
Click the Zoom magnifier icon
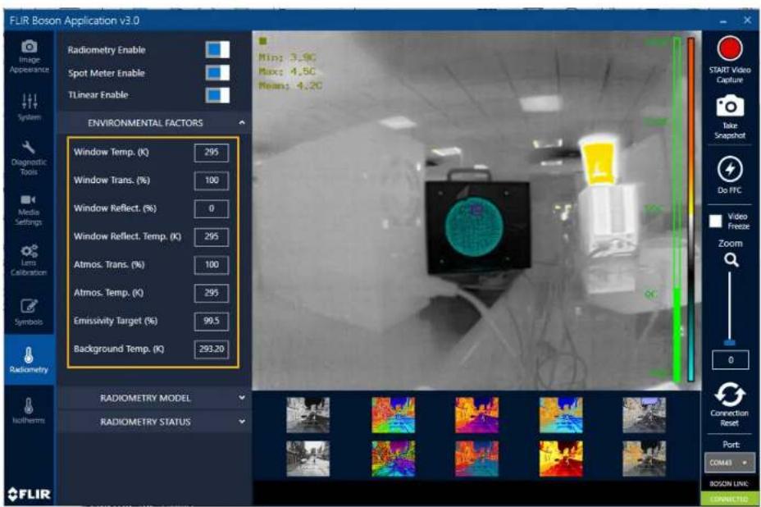[x=731, y=260]
